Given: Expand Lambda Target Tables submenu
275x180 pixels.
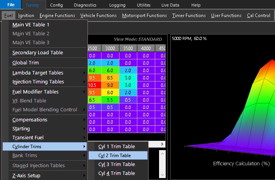Looking at the screenshot, I should 38,73.
